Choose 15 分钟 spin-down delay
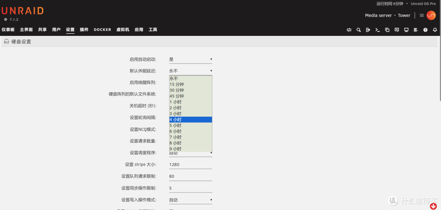 [190, 84]
